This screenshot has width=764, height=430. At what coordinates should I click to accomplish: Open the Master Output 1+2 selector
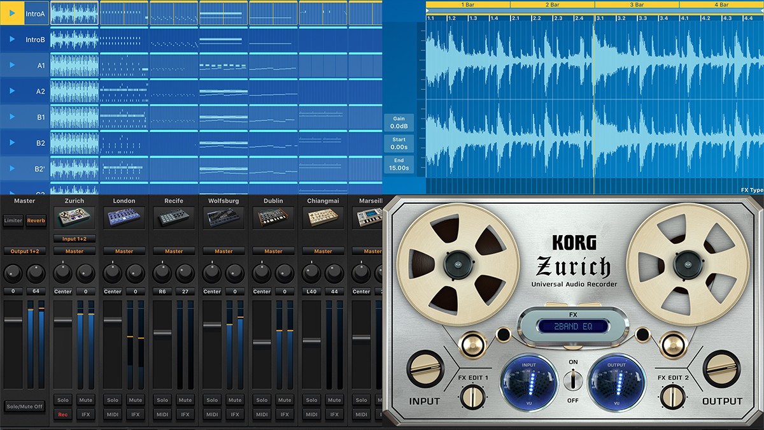click(x=25, y=251)
